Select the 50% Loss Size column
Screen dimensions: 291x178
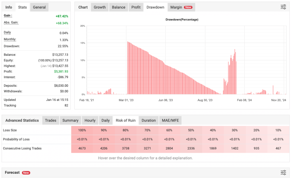click(191, 130)
